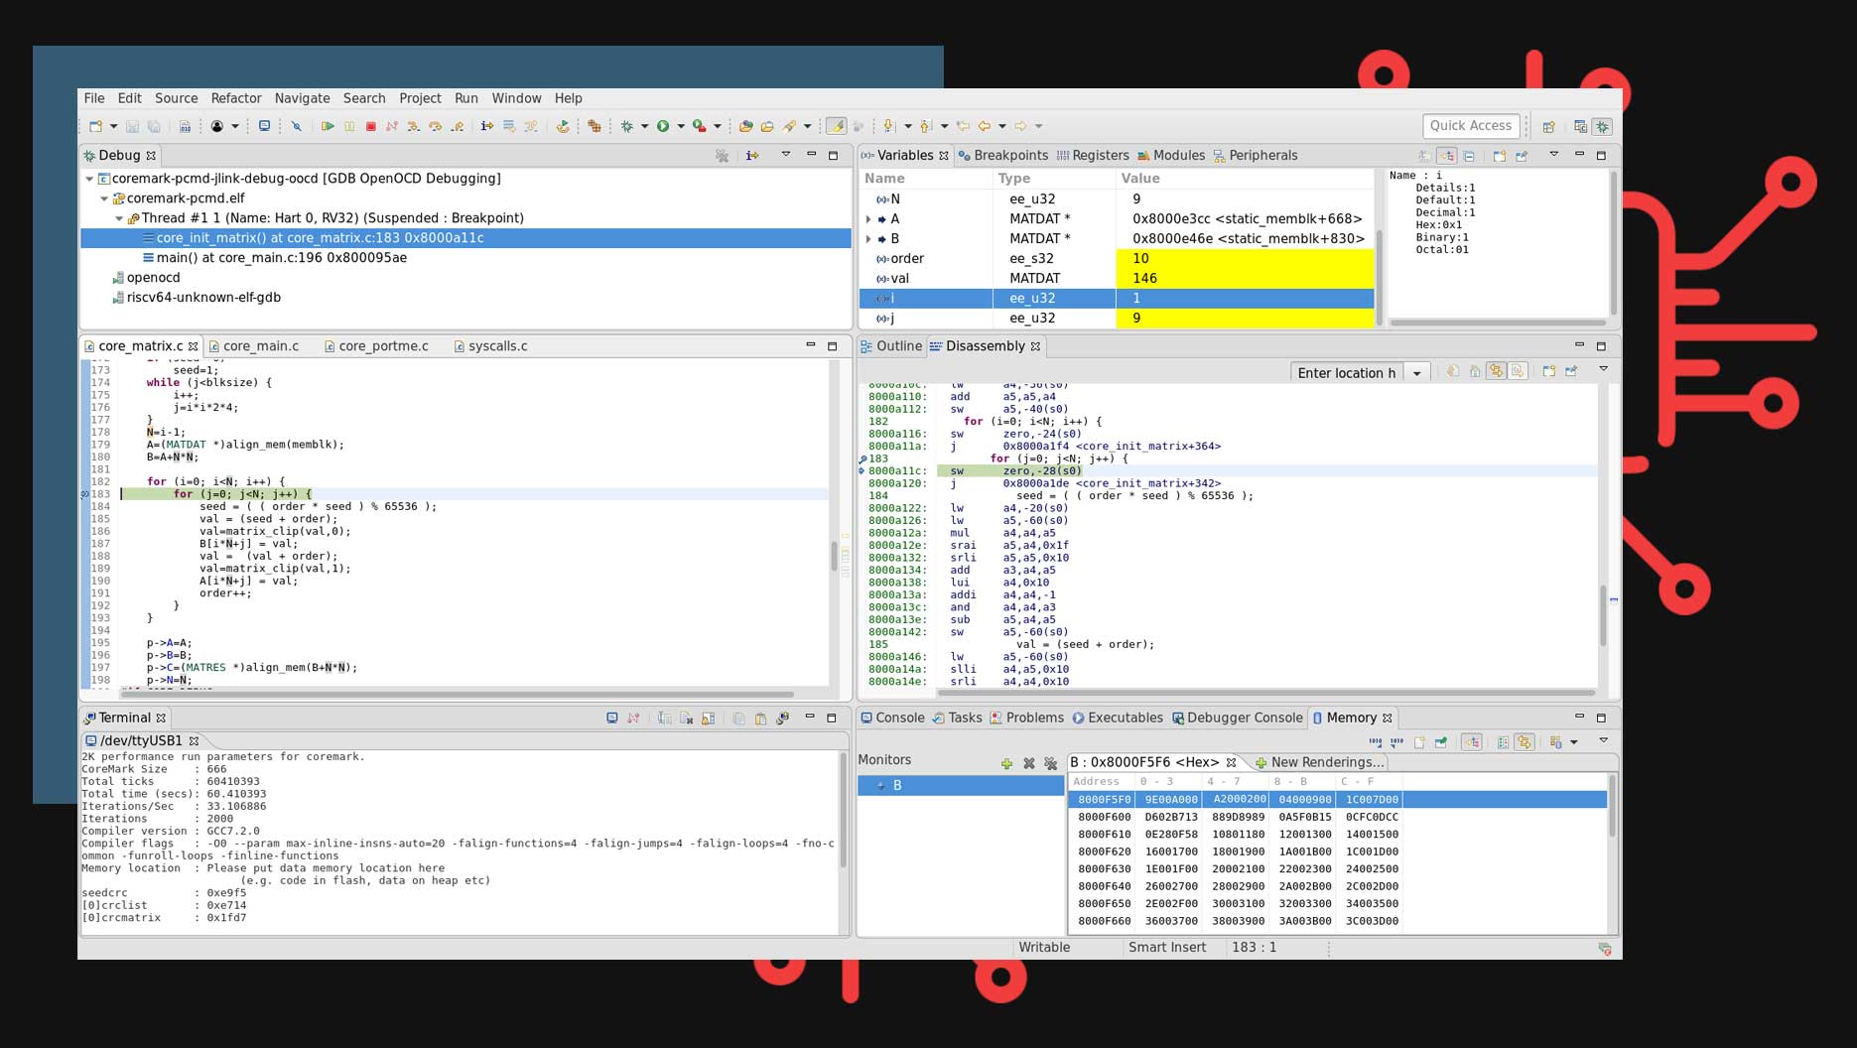
Task: Add a memory monitor with green plus
Action: point(1006,763)
